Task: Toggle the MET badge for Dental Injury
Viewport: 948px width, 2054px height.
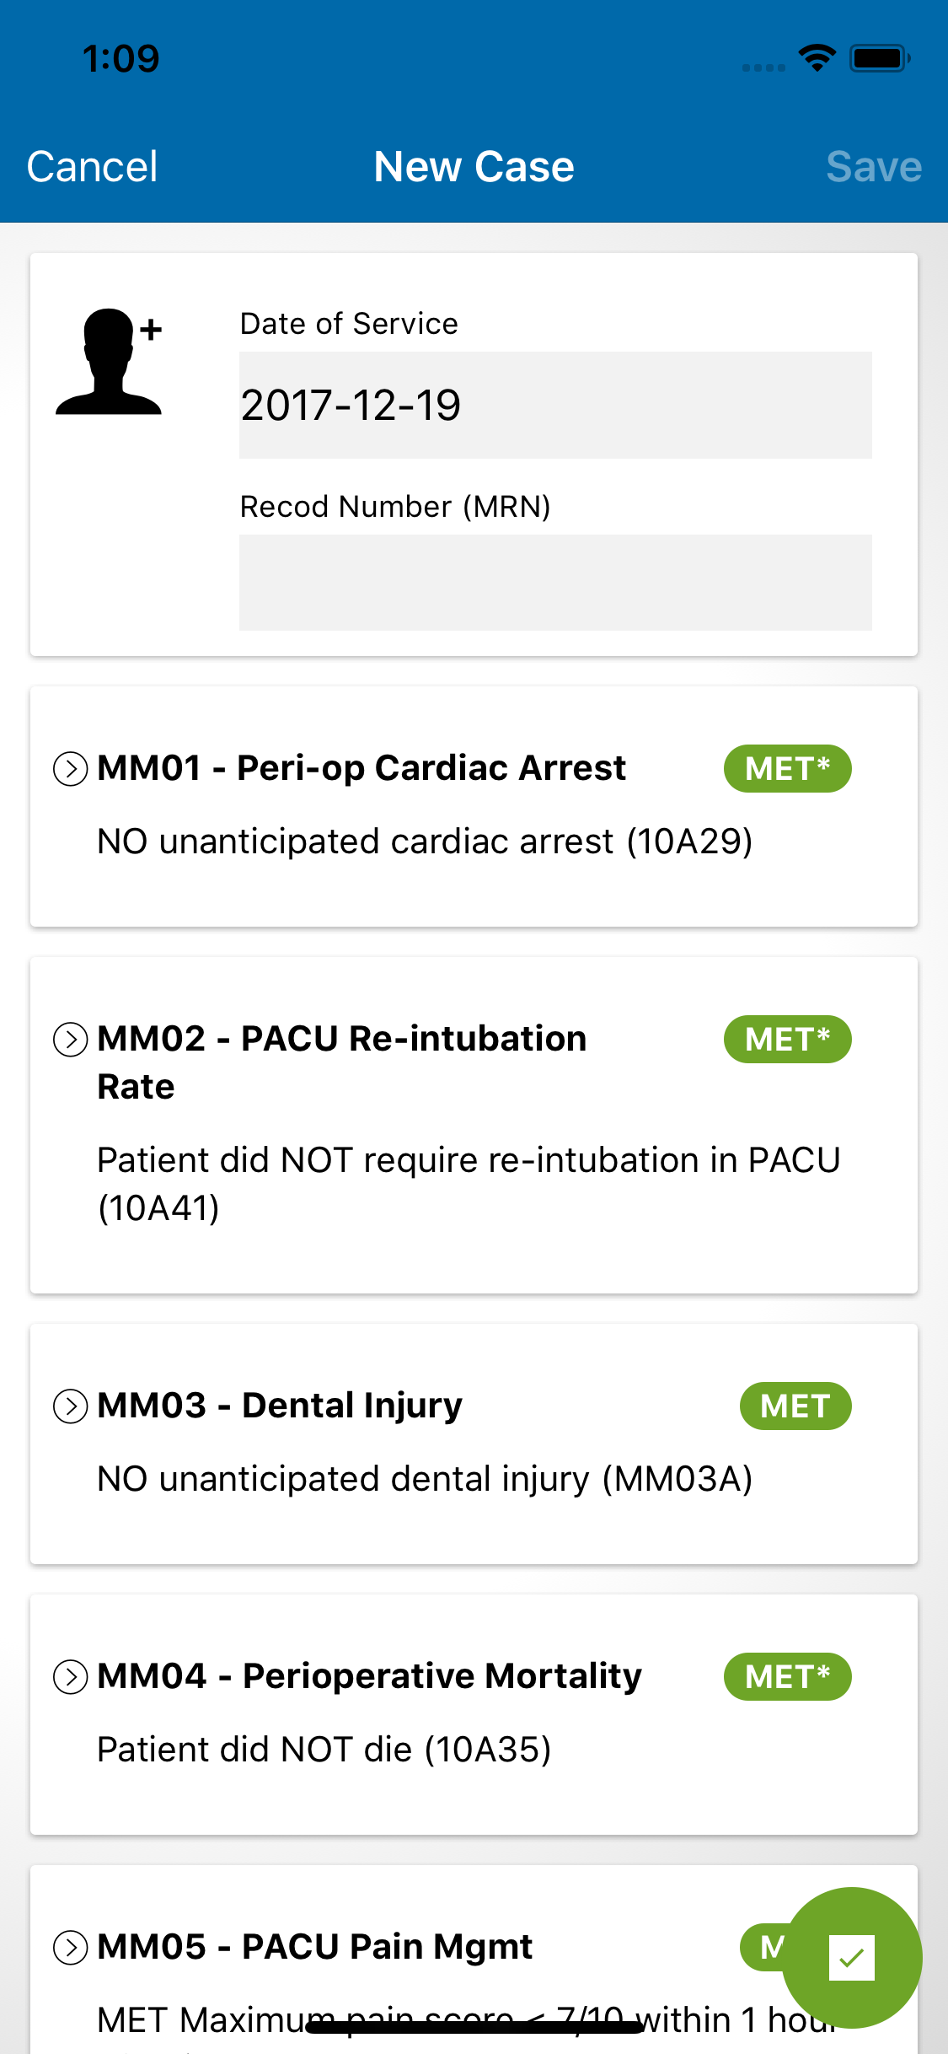Action: click(795, 1406)
